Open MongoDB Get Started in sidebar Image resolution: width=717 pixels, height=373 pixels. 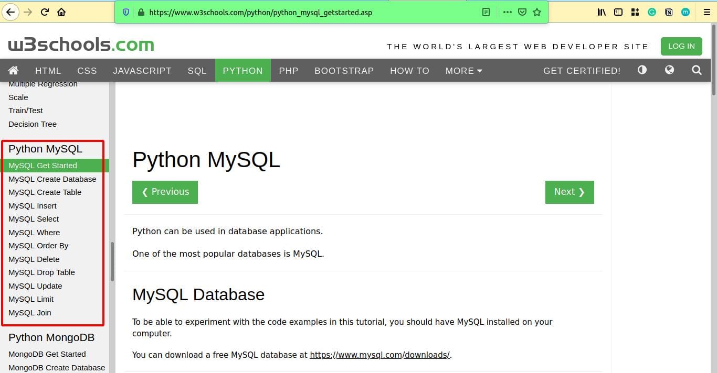pyautogui.click(x=47, y=354)
